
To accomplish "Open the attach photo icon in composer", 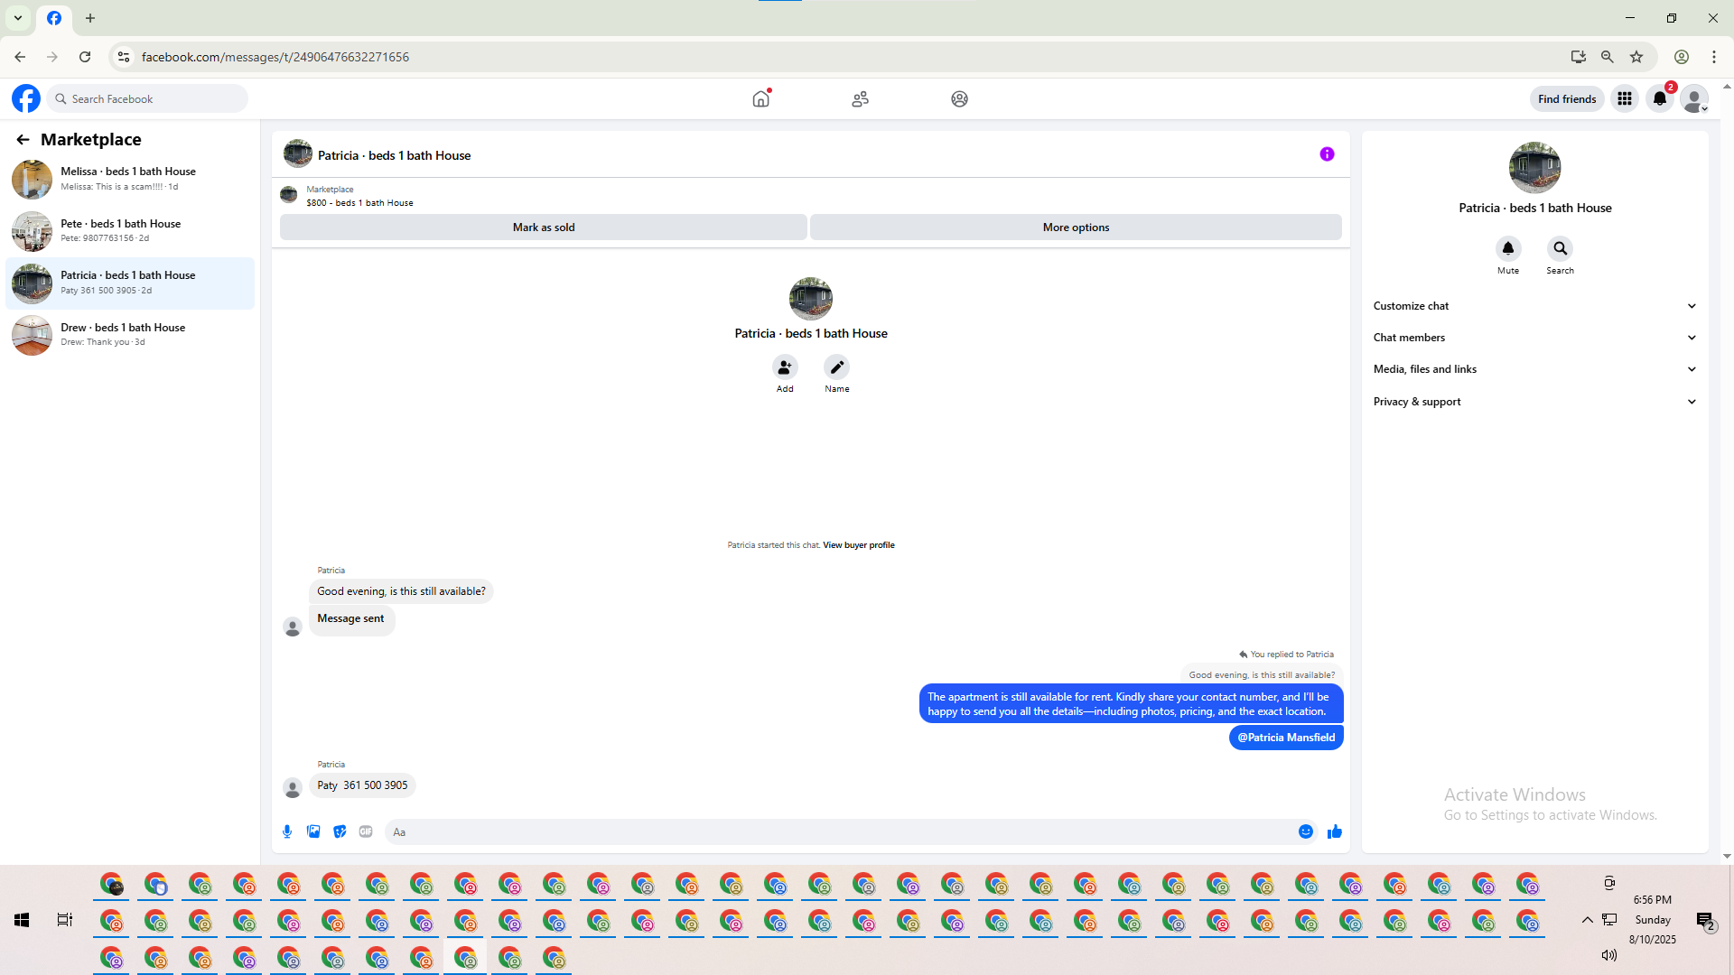I will tap(313, 831).
